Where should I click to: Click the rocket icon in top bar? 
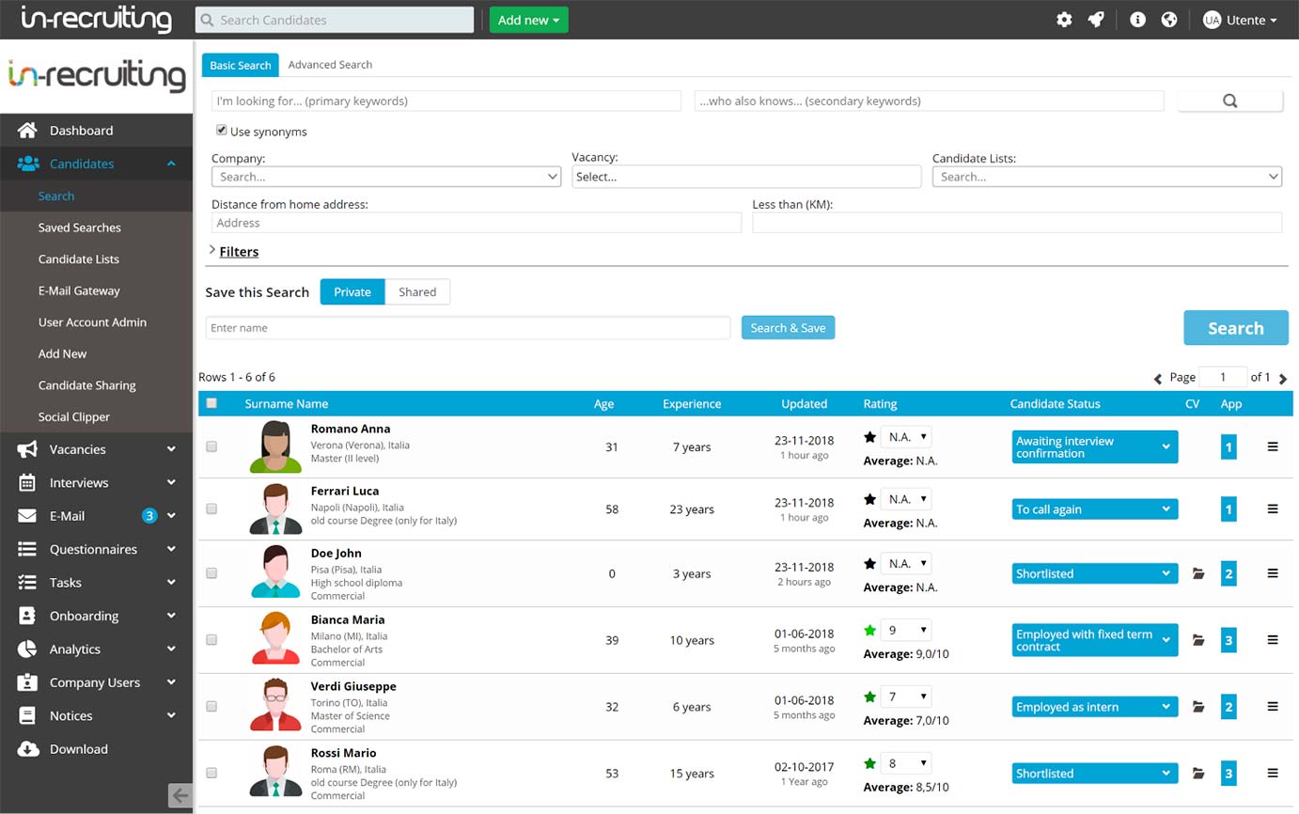1096,20
